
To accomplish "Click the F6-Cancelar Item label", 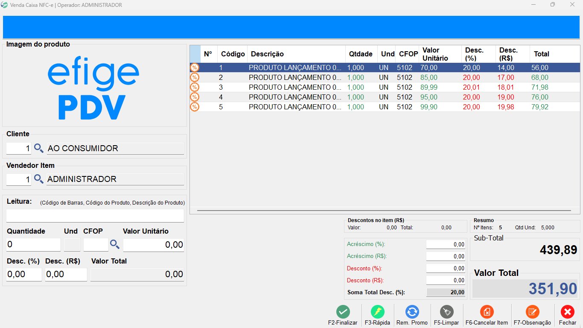I will (487, 323).
